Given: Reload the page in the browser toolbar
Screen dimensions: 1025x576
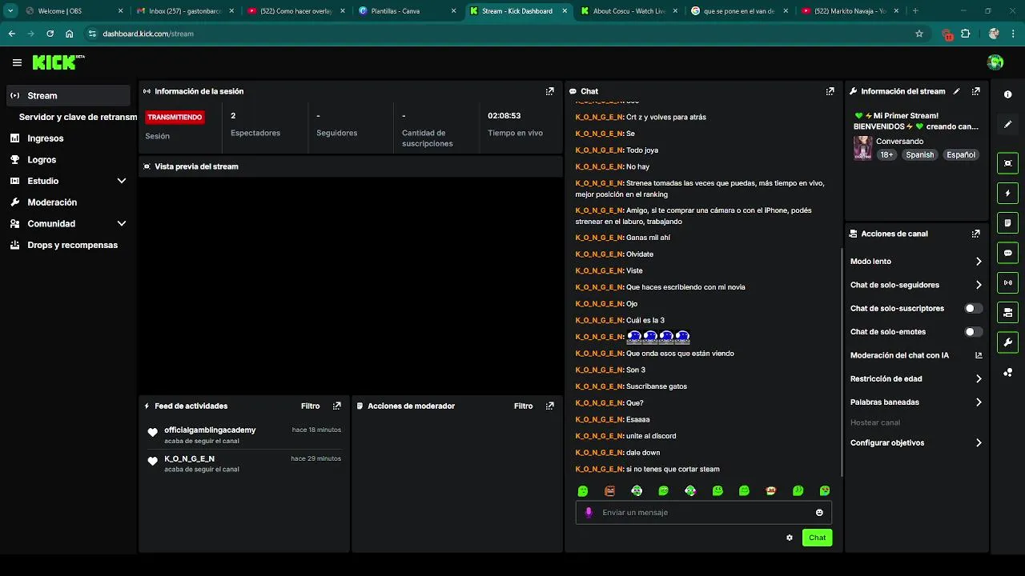Looking at the screenshot, I should [x=50, y=34].
